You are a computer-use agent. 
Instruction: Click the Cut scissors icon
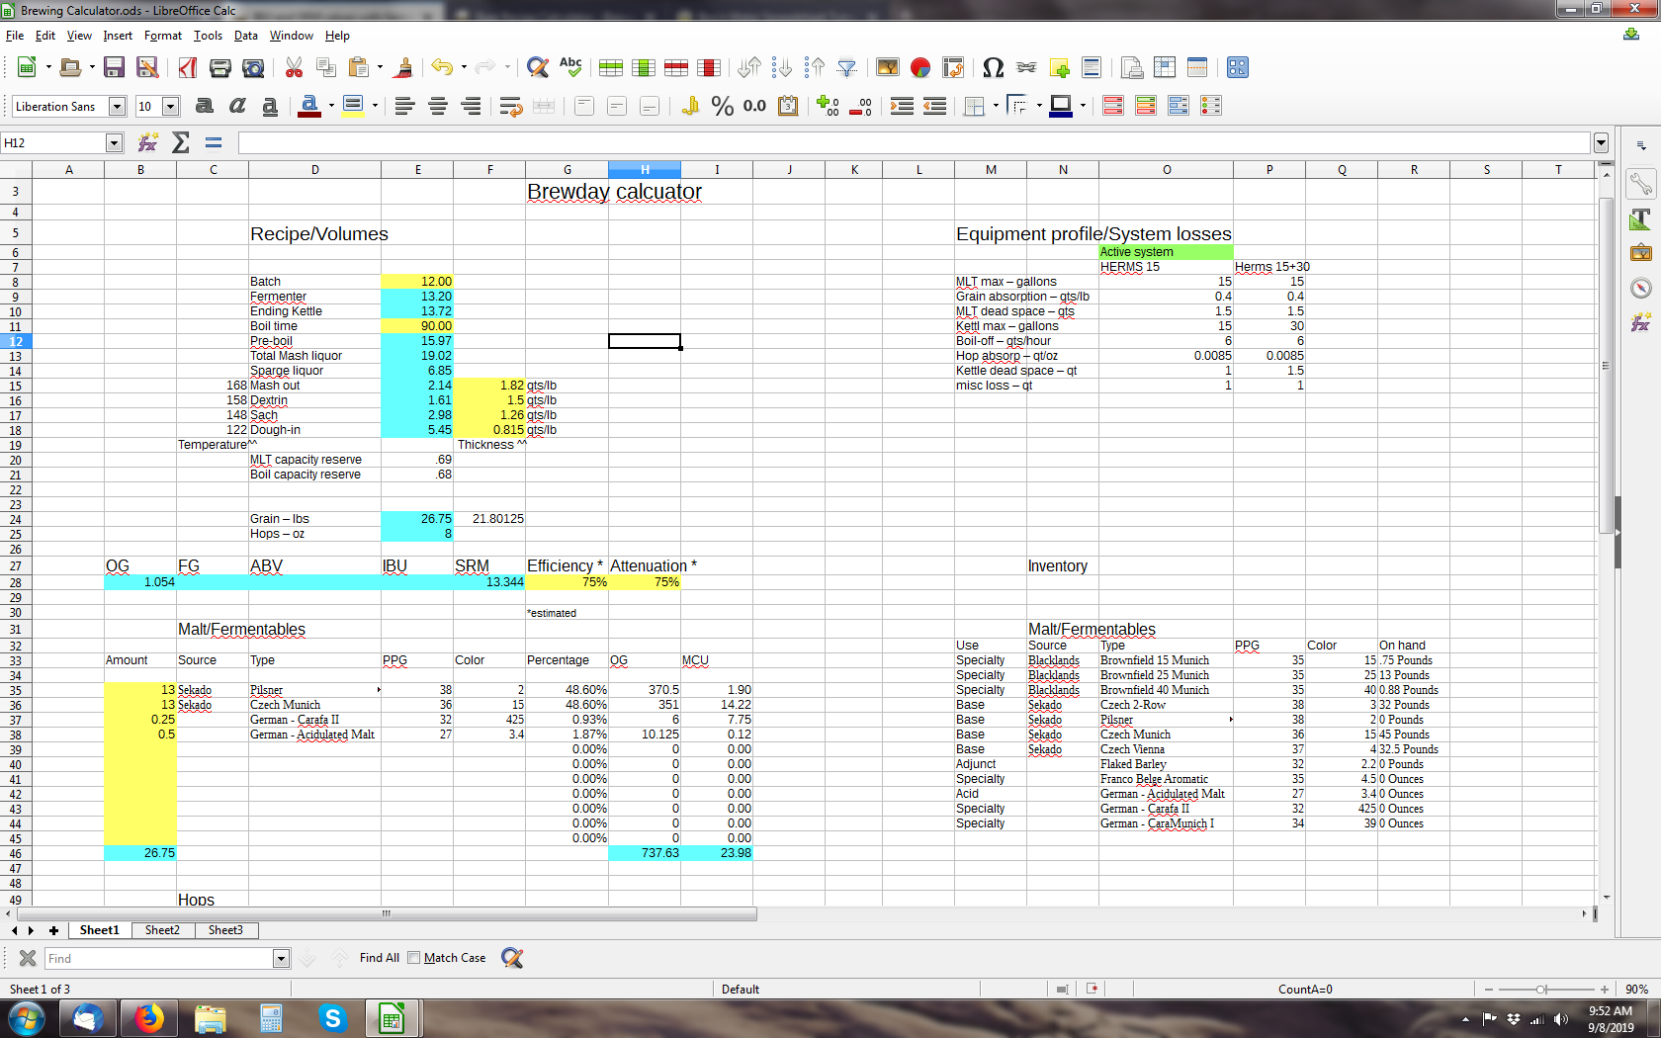(x=294, y=67)
